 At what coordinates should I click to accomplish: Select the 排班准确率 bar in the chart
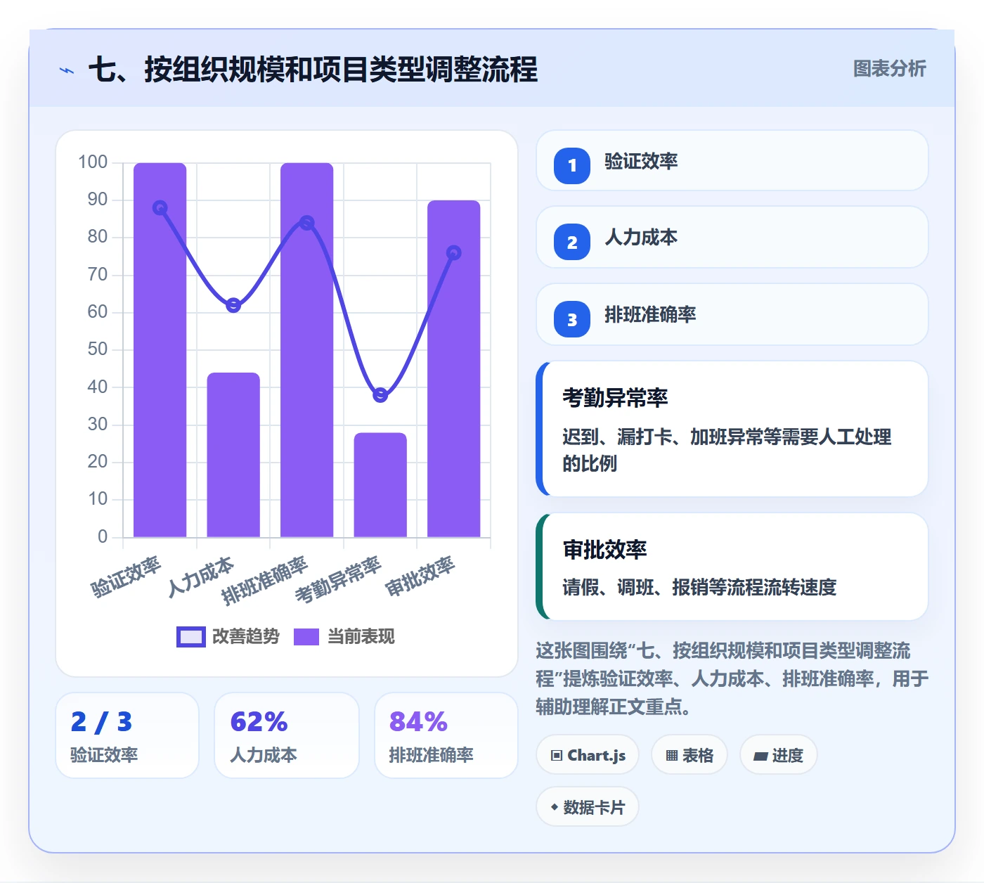[307, 350]
